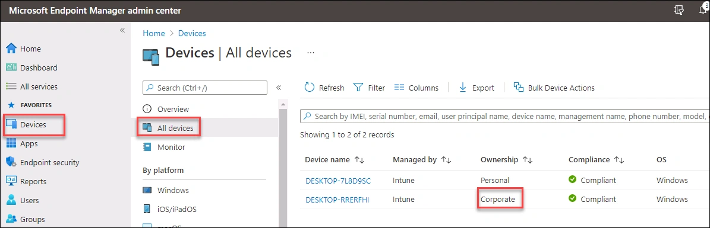Click the OS column header
The image size is (710, 228).
point(661,160)
